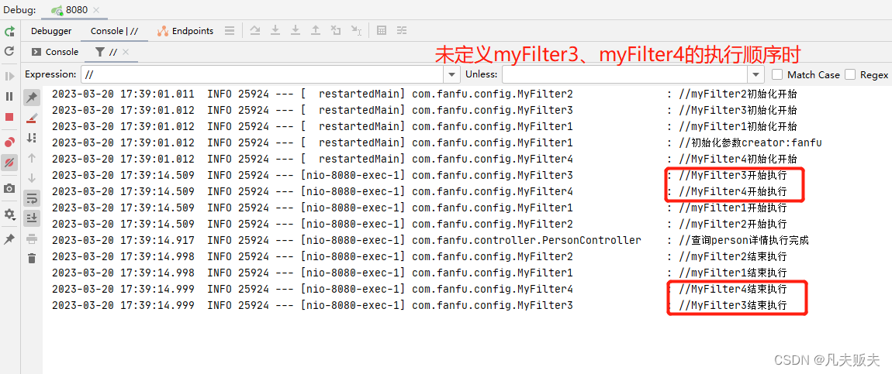Click log line //MyFilter3初始化开始
The width and height of the screenshot is (892, 374).
738,109
